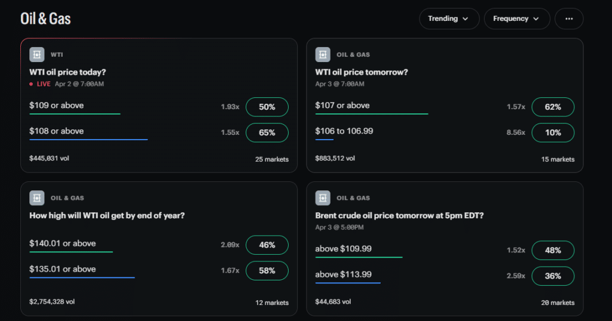Image resolution: width=612 pixels, height=321 pixels.
Task: Open "How high will WTI oil get" market
Action: [x=107, y=215]
